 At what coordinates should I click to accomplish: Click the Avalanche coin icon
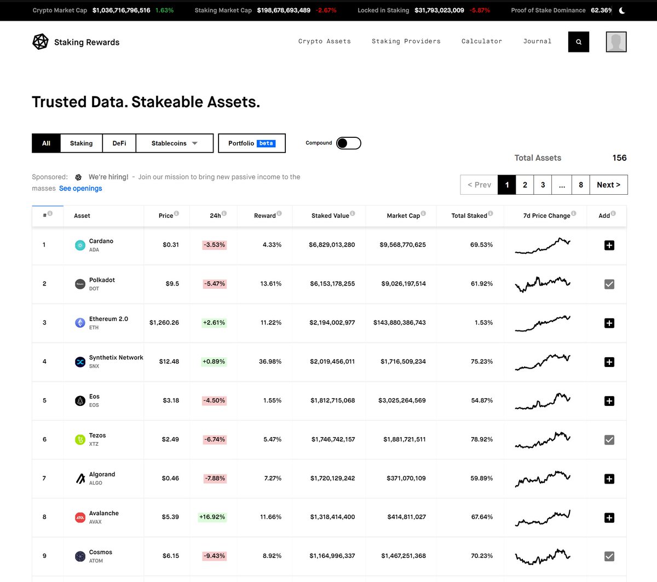coord(80,517)
